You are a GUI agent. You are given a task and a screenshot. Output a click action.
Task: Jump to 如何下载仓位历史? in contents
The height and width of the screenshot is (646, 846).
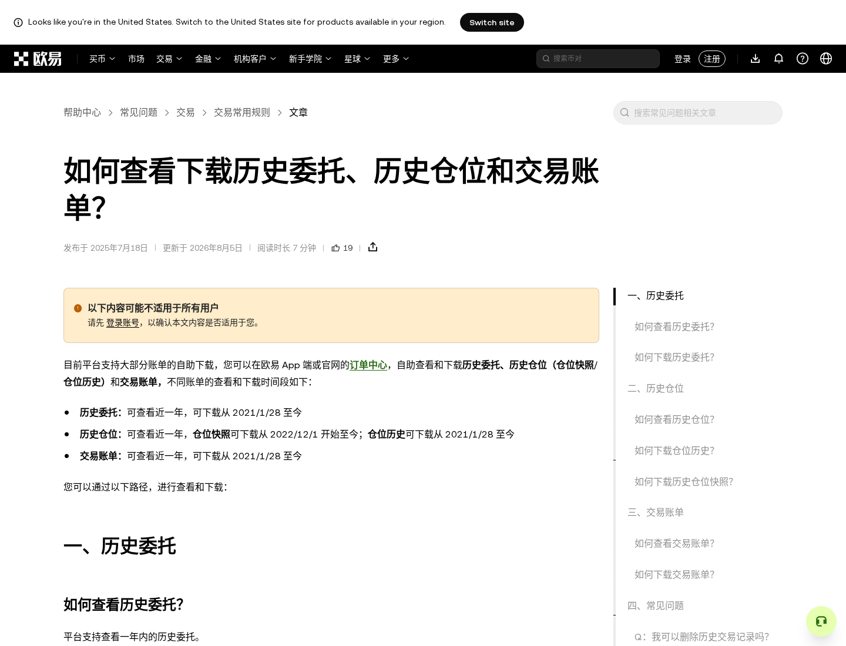(674, 450)
